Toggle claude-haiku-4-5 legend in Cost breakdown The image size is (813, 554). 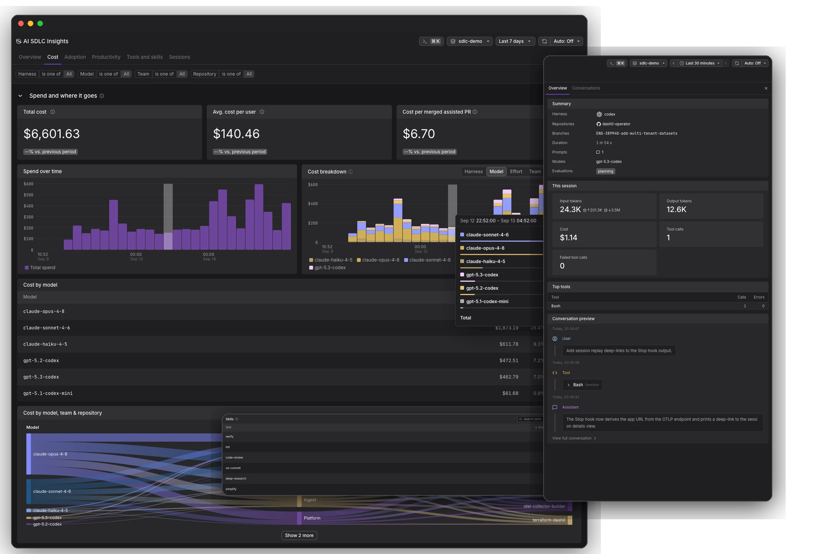[331, 260]
